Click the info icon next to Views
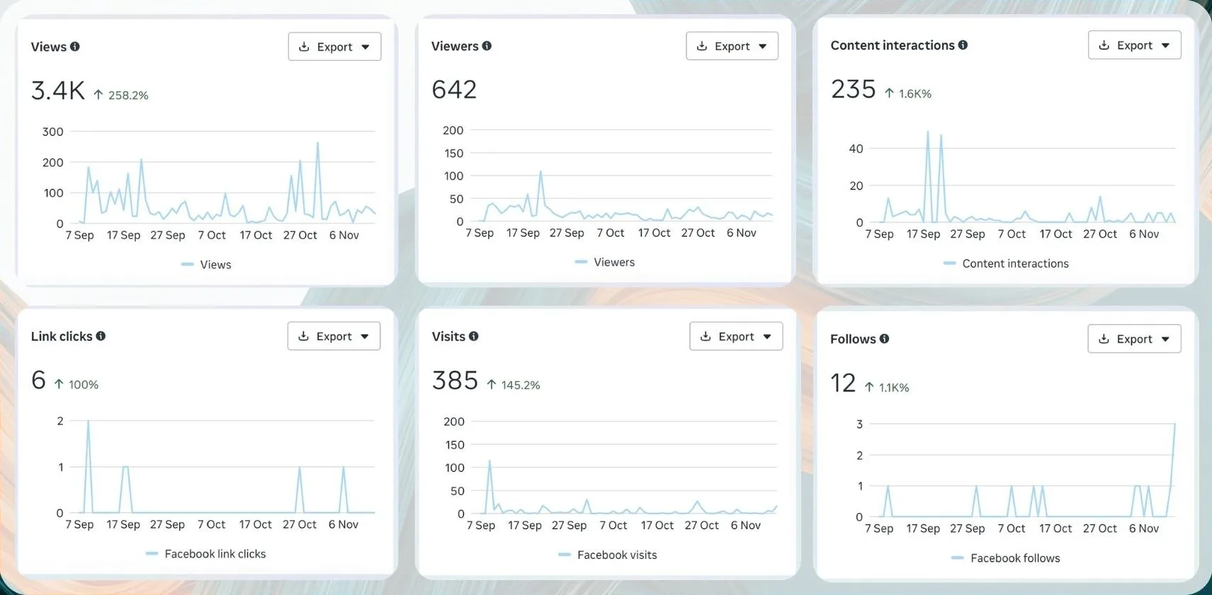The image size is (1212, 595). [x=75, y=47]
